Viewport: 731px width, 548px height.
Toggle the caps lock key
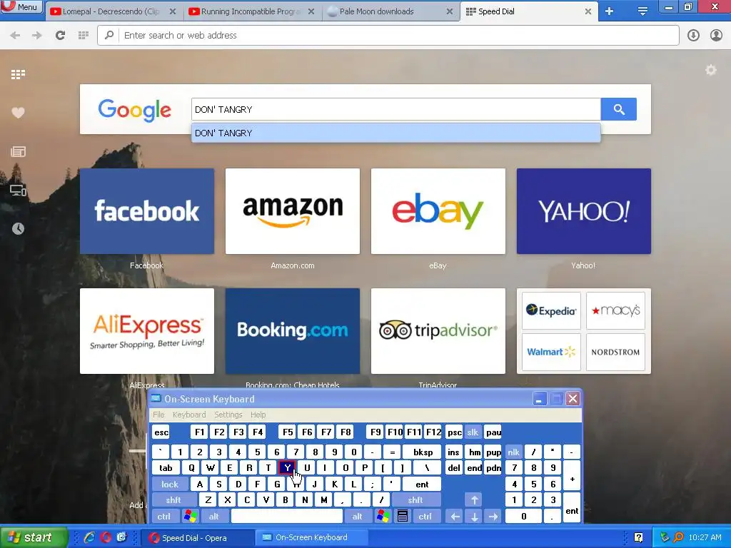coord(170,484)
